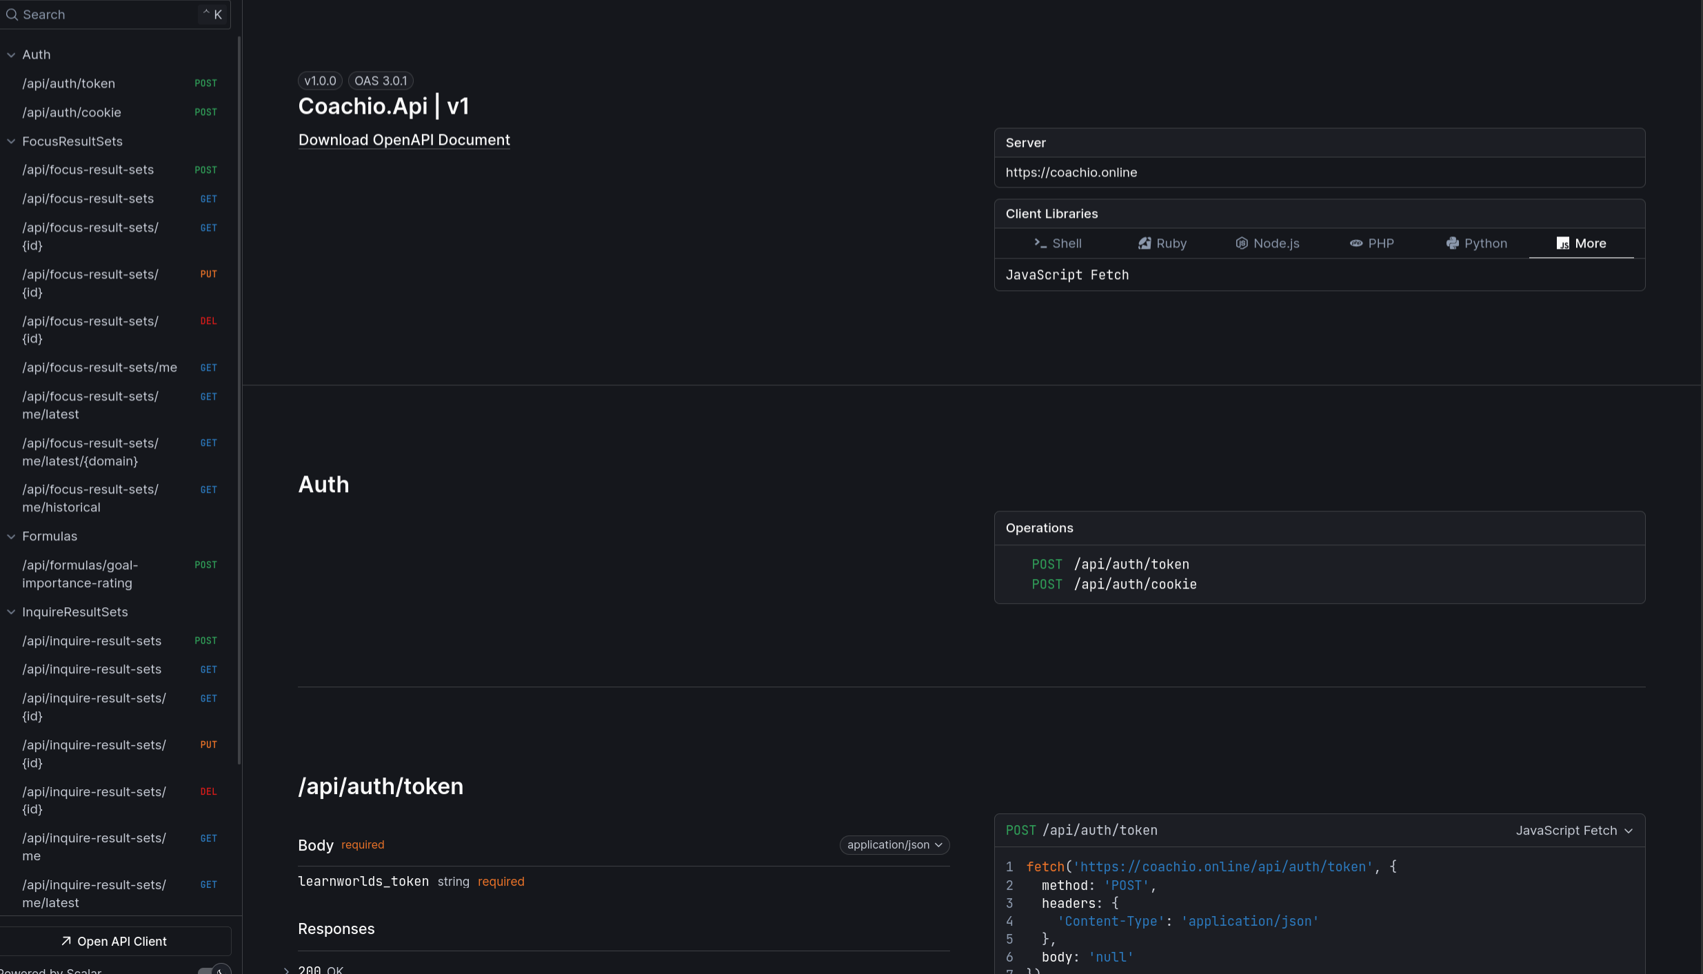Navigate to /api/focus-result-sets/me endpoint
The image size is (1703, 974).
pos(119,367)
